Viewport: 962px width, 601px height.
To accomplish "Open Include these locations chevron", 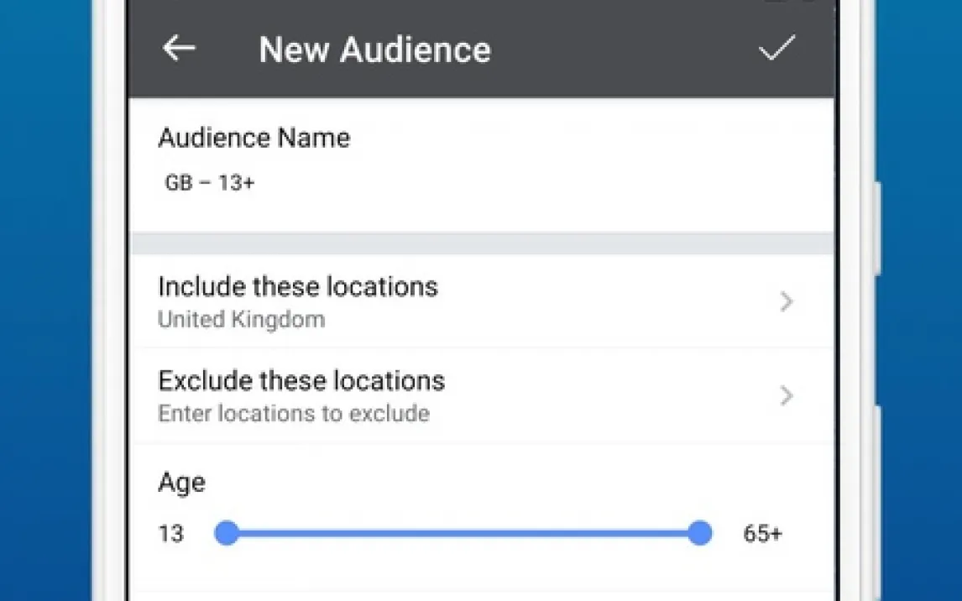I will [x=786, y=302].
